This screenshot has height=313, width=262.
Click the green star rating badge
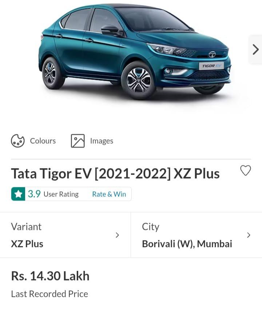tap(18, 194)
